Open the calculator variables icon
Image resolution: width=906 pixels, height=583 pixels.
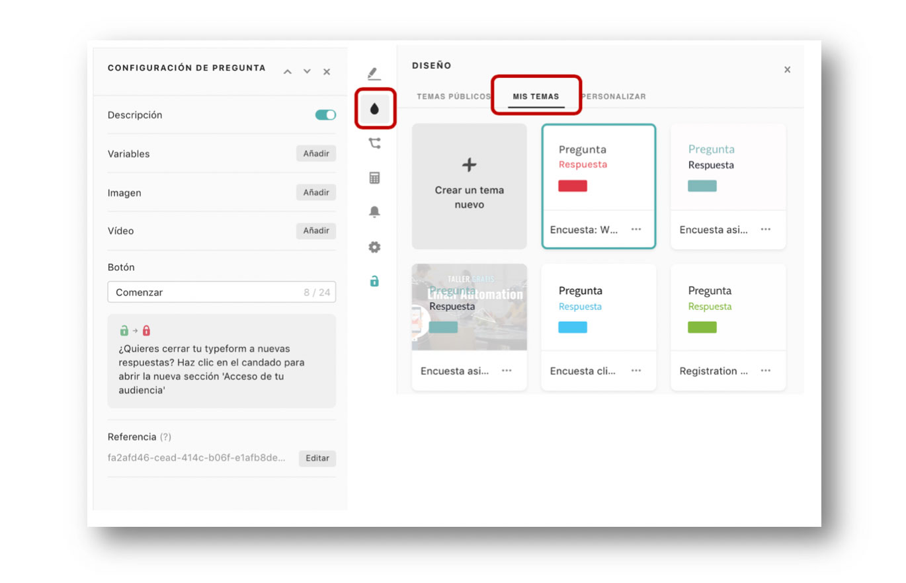pyautogui.click(x=374, y=177)
